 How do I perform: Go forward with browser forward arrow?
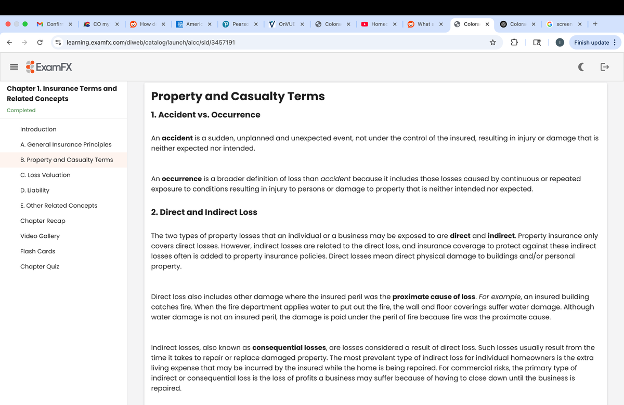pos(24,42)
